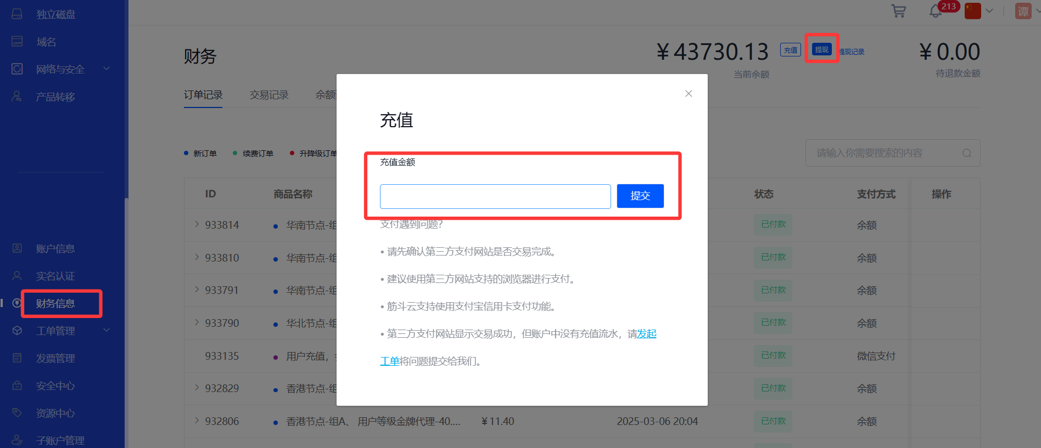Open 独立磁盘 in the sidebar
Image resolution: width=1041 pixels, height=448 pixels.
55,14
